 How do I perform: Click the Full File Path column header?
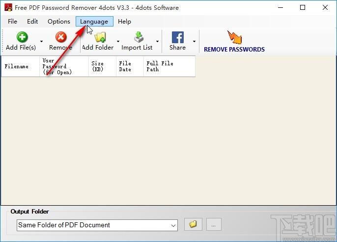(169, 66)
